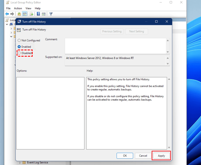Toggle the console tree pane icon
This screenshot has height=165, width=201.
tap(25, 14)
